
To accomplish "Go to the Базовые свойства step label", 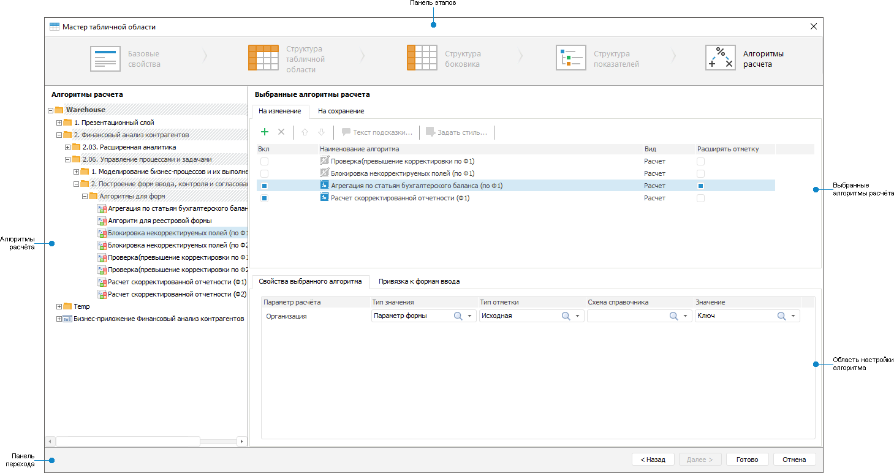I will [x=144, y=59].
